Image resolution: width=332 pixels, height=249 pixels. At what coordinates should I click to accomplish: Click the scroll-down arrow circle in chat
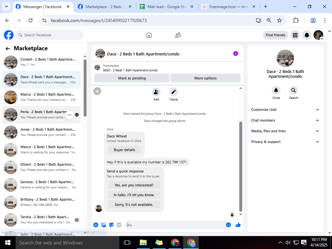point(97,91)
